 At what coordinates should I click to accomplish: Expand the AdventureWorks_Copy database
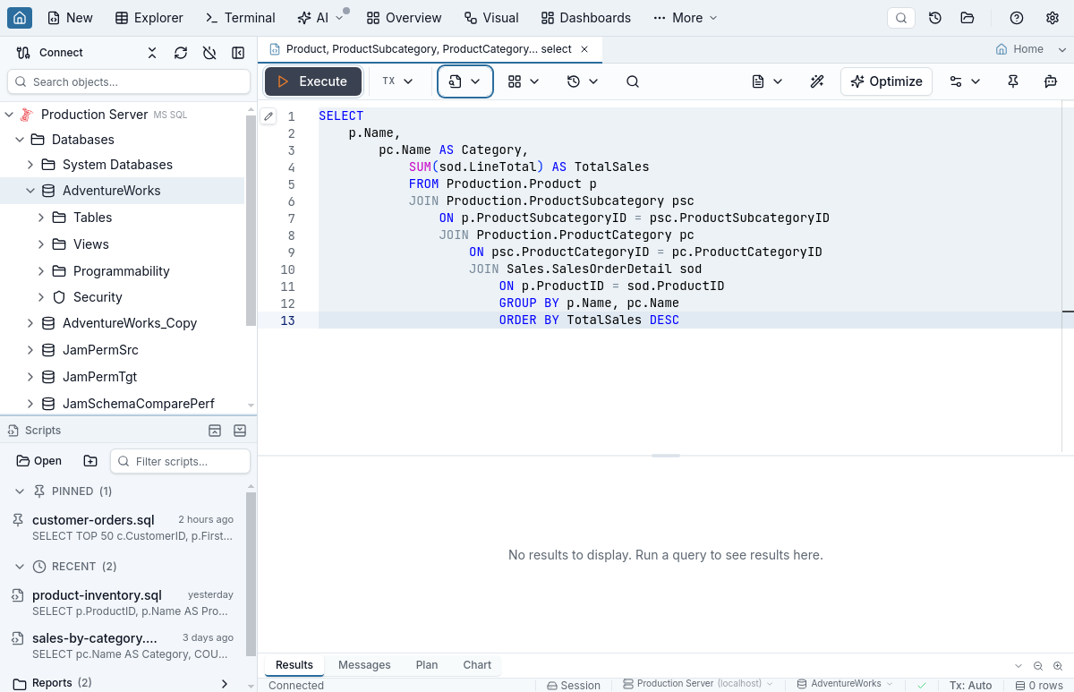tap(30, 323)
